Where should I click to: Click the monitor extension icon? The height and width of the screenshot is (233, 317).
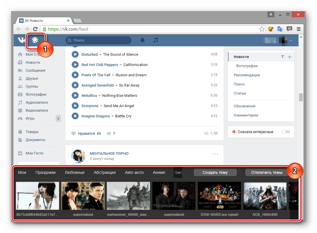[x=289, y=29]
